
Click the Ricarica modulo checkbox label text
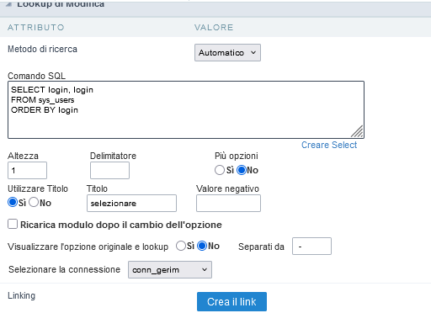pos(121,225)
